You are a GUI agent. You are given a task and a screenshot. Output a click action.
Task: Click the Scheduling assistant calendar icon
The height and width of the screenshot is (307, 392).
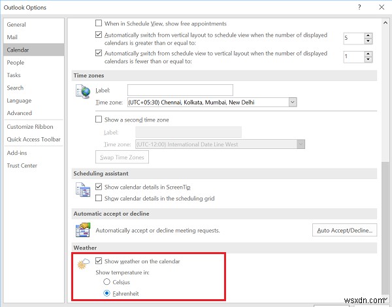coord(82,189)
